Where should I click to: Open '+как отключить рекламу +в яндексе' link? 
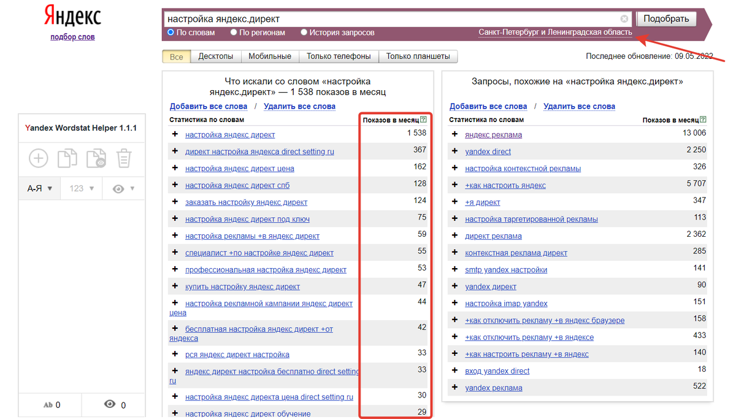click(x=529, y=337)
